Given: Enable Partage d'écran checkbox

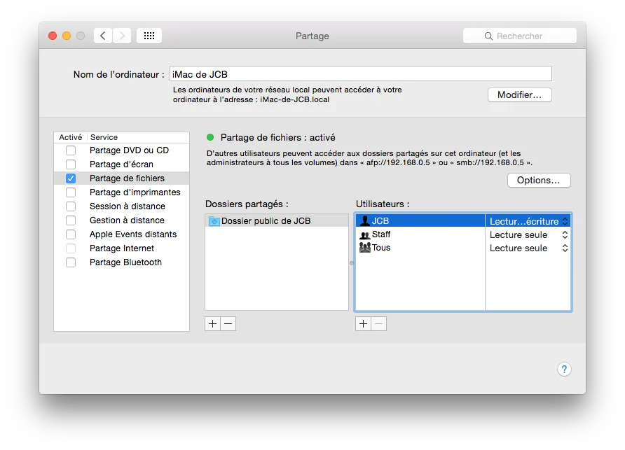Looking at the screenshot, I should tap(71, 164).
